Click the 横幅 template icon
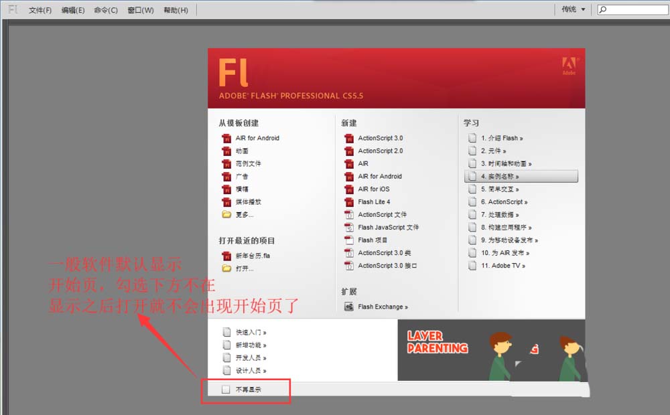 [x=226, y=189]
